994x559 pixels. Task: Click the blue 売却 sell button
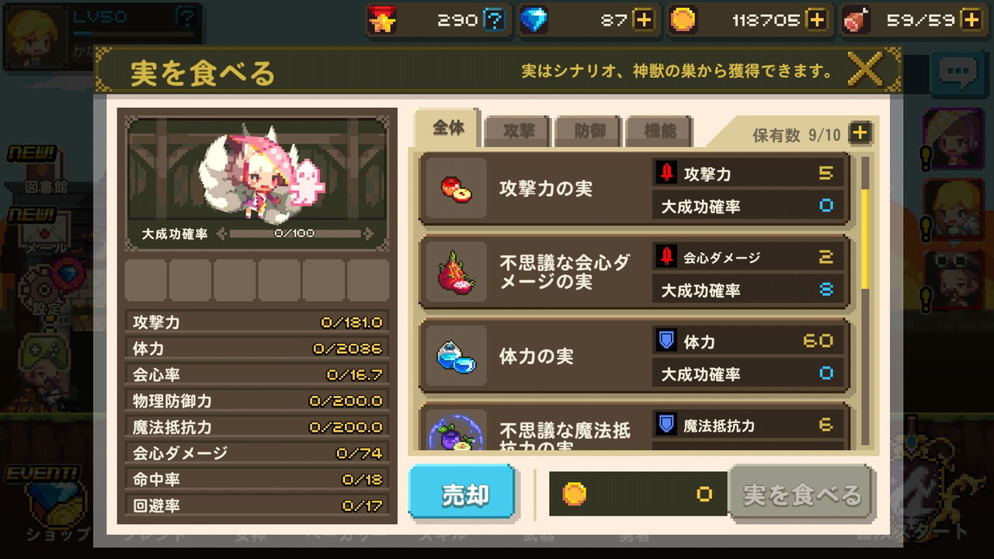pos(463,492)
